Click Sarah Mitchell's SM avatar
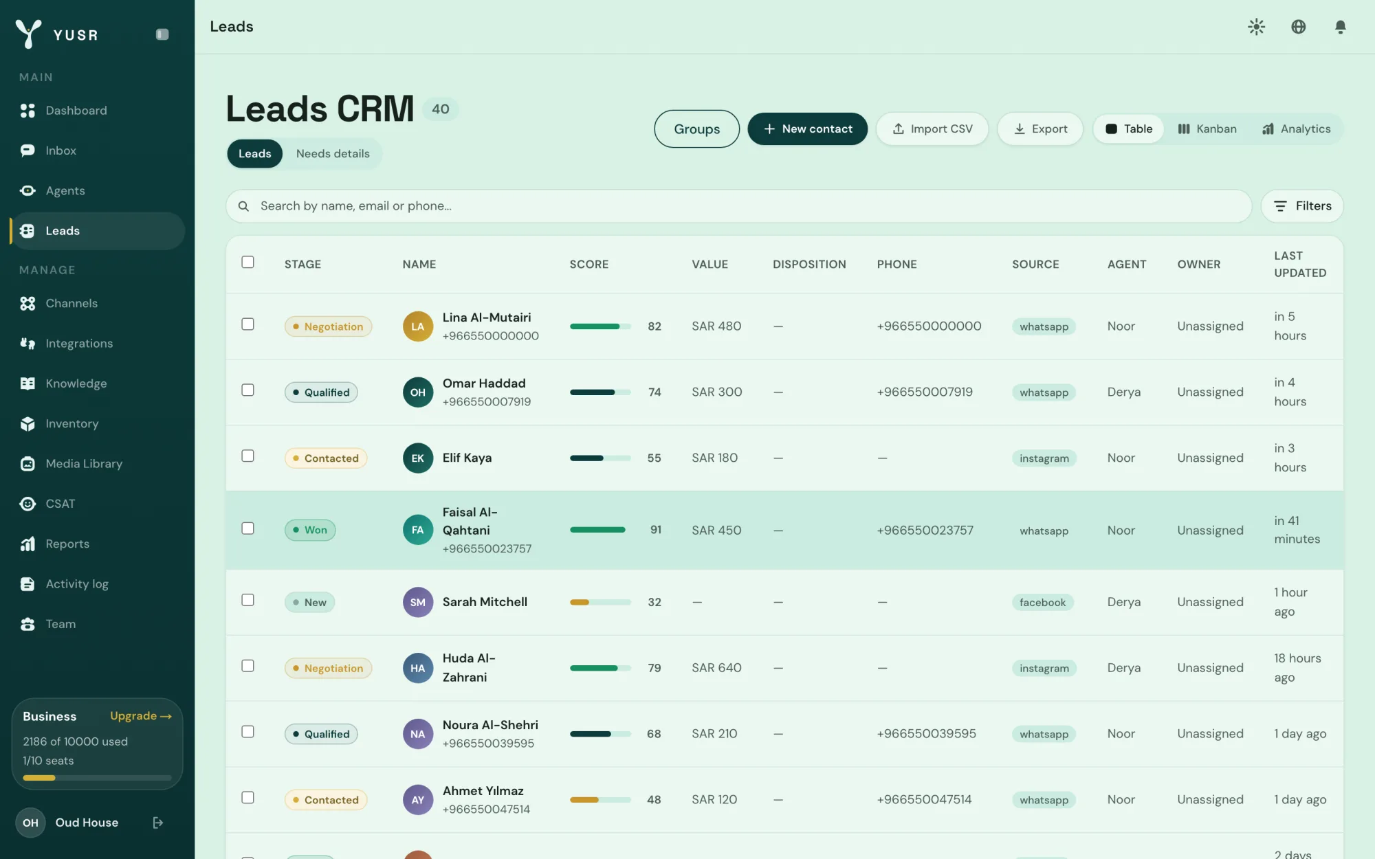This screenshot has height=859, width=1375. point(418,602)
